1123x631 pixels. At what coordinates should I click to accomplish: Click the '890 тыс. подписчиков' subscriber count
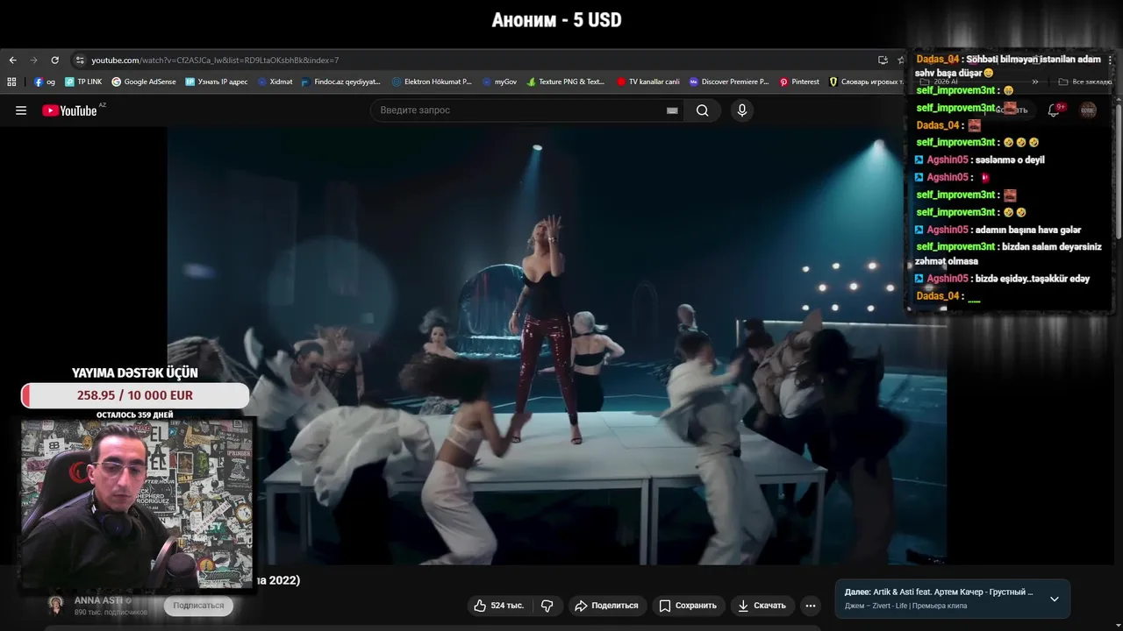[111, 612]
